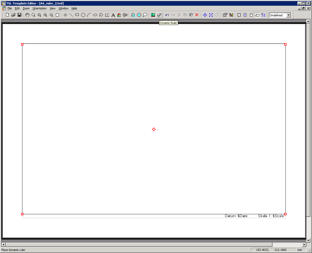Click the cyan A polygon text icon

[133, 15]
